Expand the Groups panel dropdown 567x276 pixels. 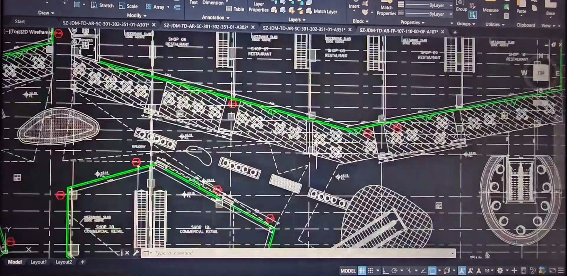[466, 24]
